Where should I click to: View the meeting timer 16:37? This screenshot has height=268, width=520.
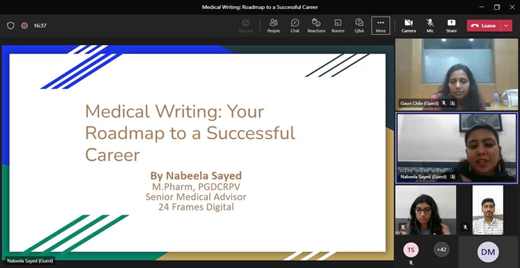click(x=40, y=26)
